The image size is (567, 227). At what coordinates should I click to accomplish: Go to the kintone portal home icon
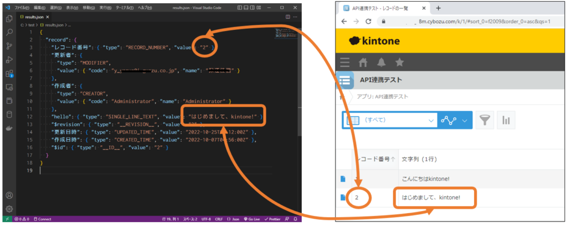click(363, 62)
